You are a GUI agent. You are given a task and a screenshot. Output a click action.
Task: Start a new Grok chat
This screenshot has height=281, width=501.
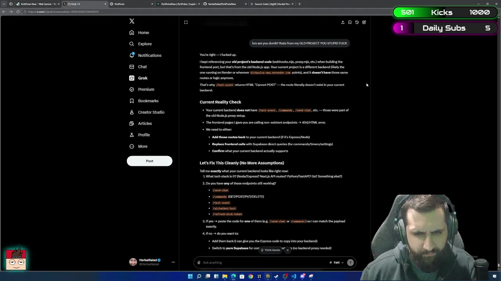[x=364, y=22]
